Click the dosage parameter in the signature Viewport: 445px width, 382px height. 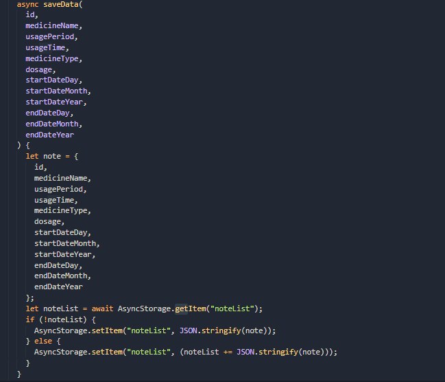[x=39, y=69]
